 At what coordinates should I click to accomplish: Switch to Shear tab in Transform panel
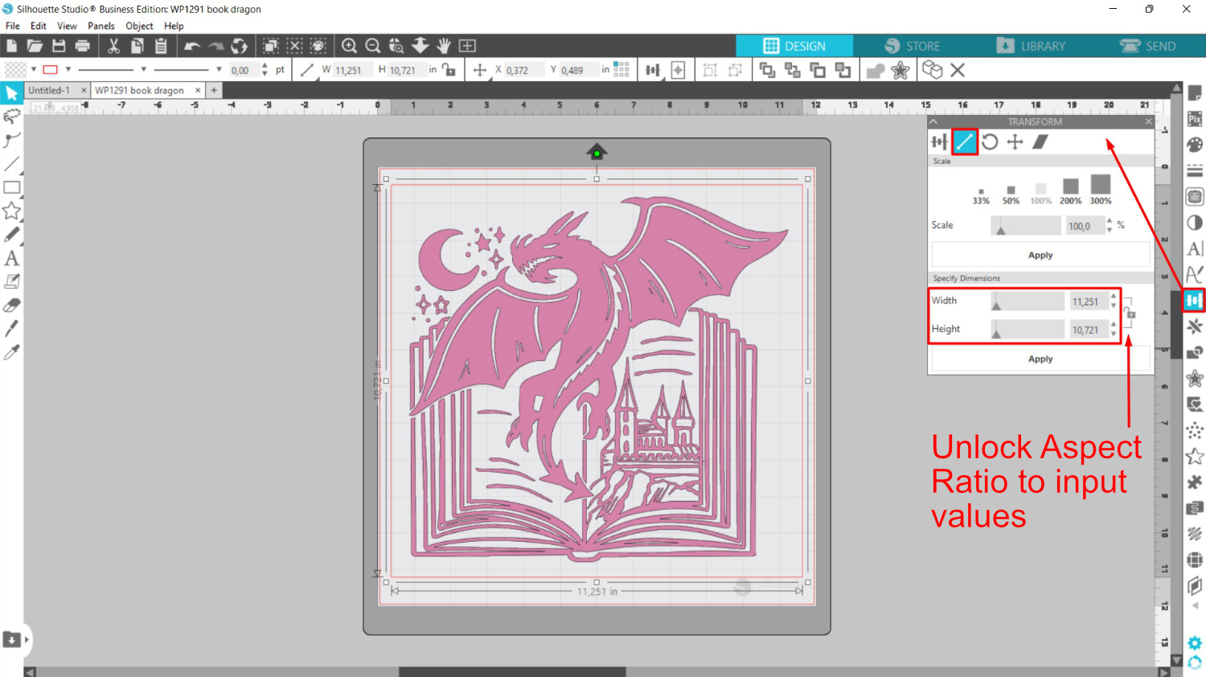pos(1040,142)
